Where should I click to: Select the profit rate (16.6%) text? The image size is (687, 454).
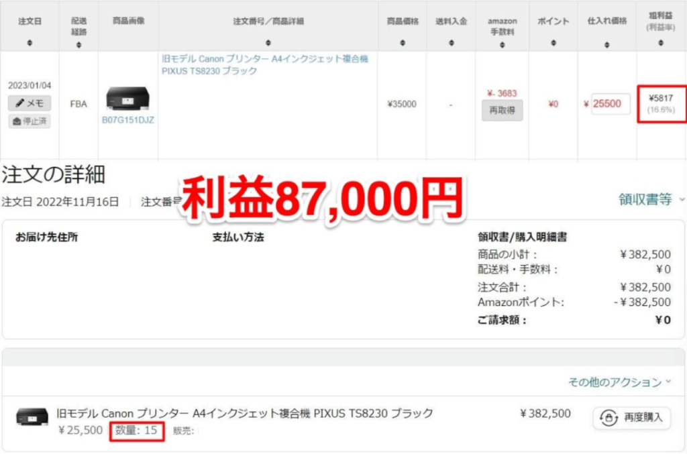coord(661,110)
